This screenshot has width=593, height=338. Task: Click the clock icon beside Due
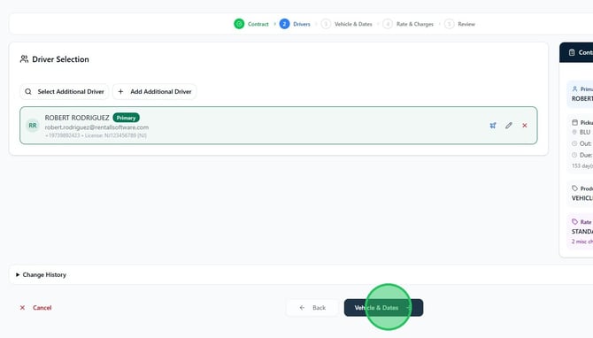coord(574,155)
